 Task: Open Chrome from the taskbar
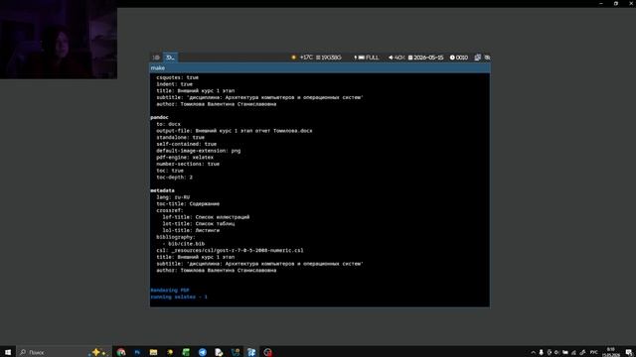pos(121,352)
